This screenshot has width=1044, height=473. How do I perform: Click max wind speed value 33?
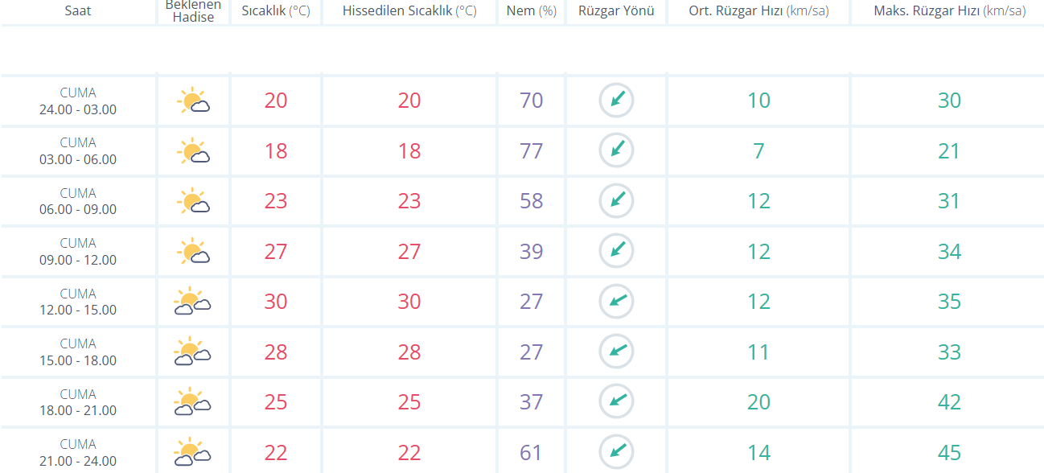(x=950, y=352)
